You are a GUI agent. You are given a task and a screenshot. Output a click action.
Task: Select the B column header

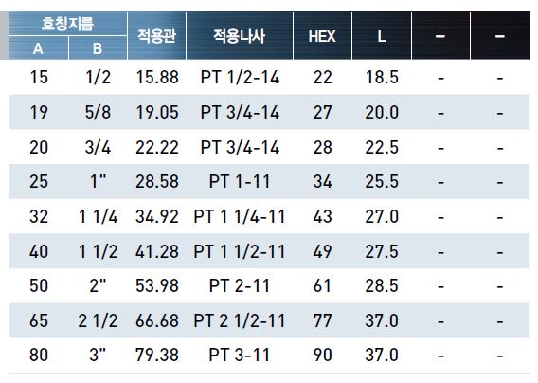pos(98,48)
